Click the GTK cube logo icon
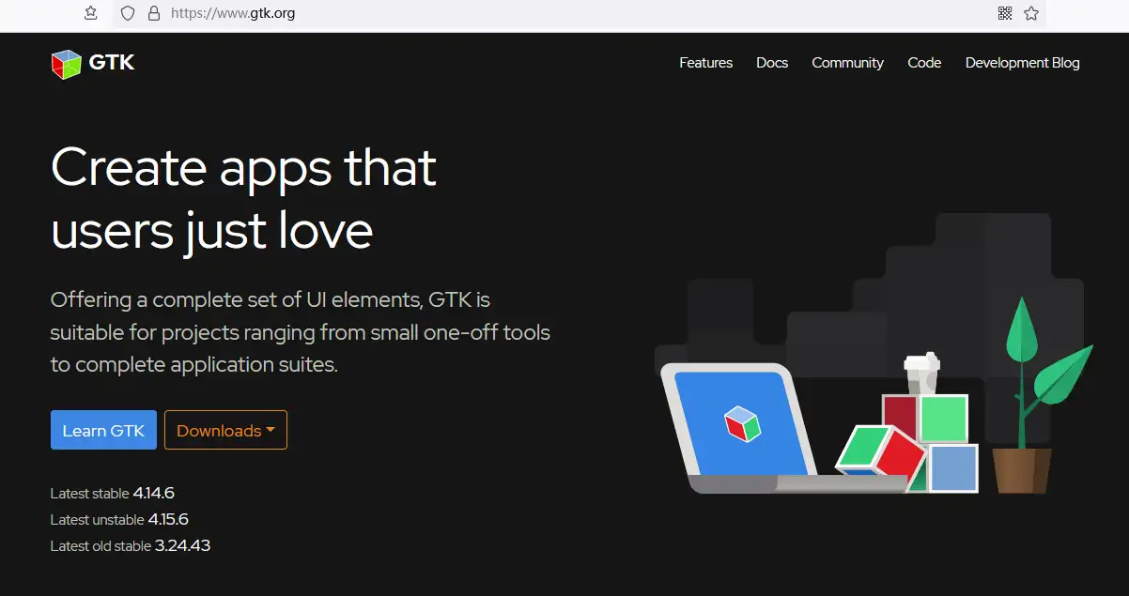This screenshot has width=1129, height=596. 67,64
